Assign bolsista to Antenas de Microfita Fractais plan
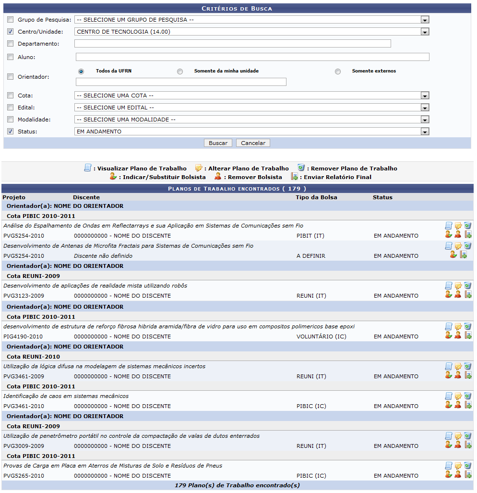Screen dimensions: 477x493 click(x=453, y=254)
